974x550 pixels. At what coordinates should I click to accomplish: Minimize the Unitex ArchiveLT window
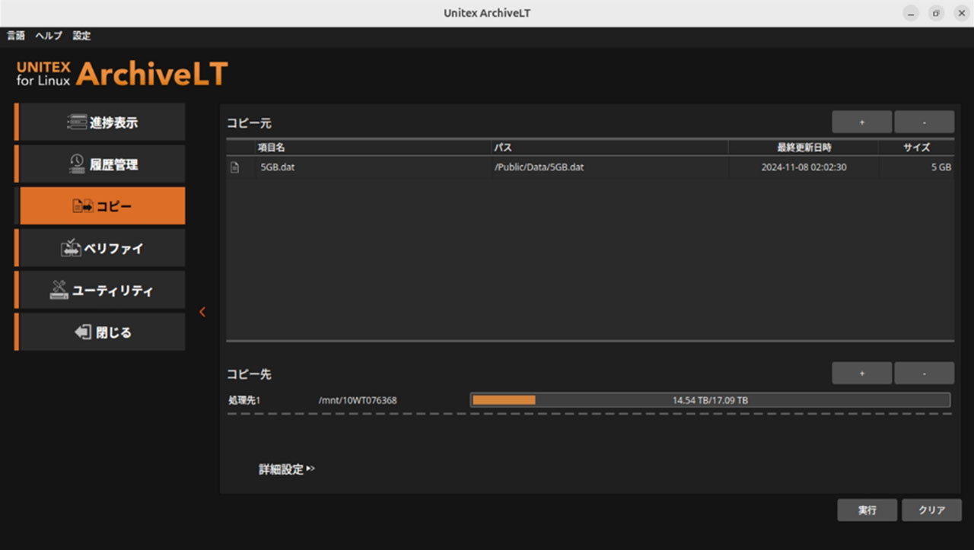pyautogui.click(x=911, y=14)
